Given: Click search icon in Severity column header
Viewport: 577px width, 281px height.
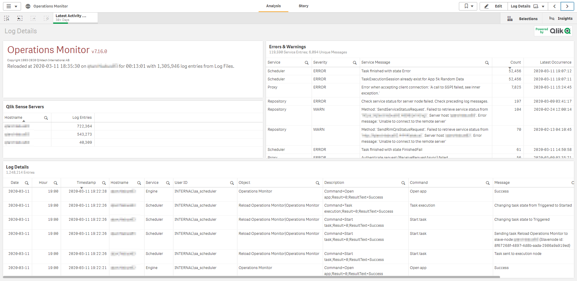Looking at the screenshot, I should click(355, 63).
